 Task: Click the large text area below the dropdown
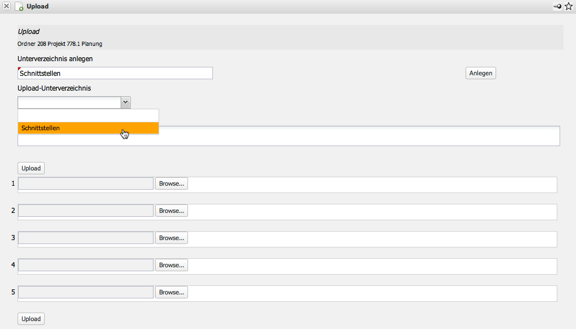tap(357, 136)
